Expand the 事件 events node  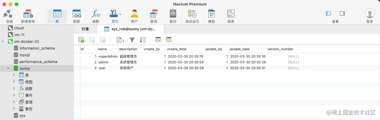coord(14,96)
